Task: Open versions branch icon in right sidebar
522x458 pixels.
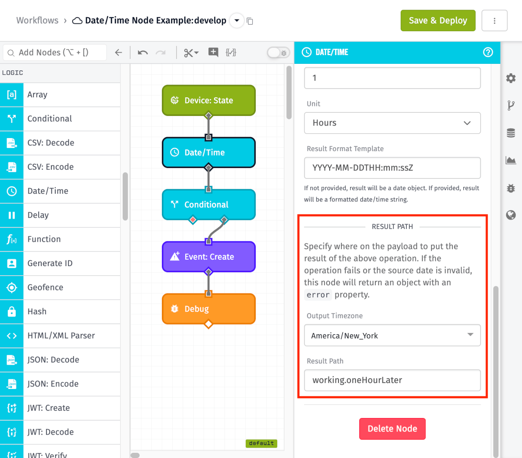Action: pos(511,105)
